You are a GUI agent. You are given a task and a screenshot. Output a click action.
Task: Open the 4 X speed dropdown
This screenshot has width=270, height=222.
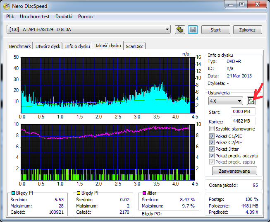[226, 101]
